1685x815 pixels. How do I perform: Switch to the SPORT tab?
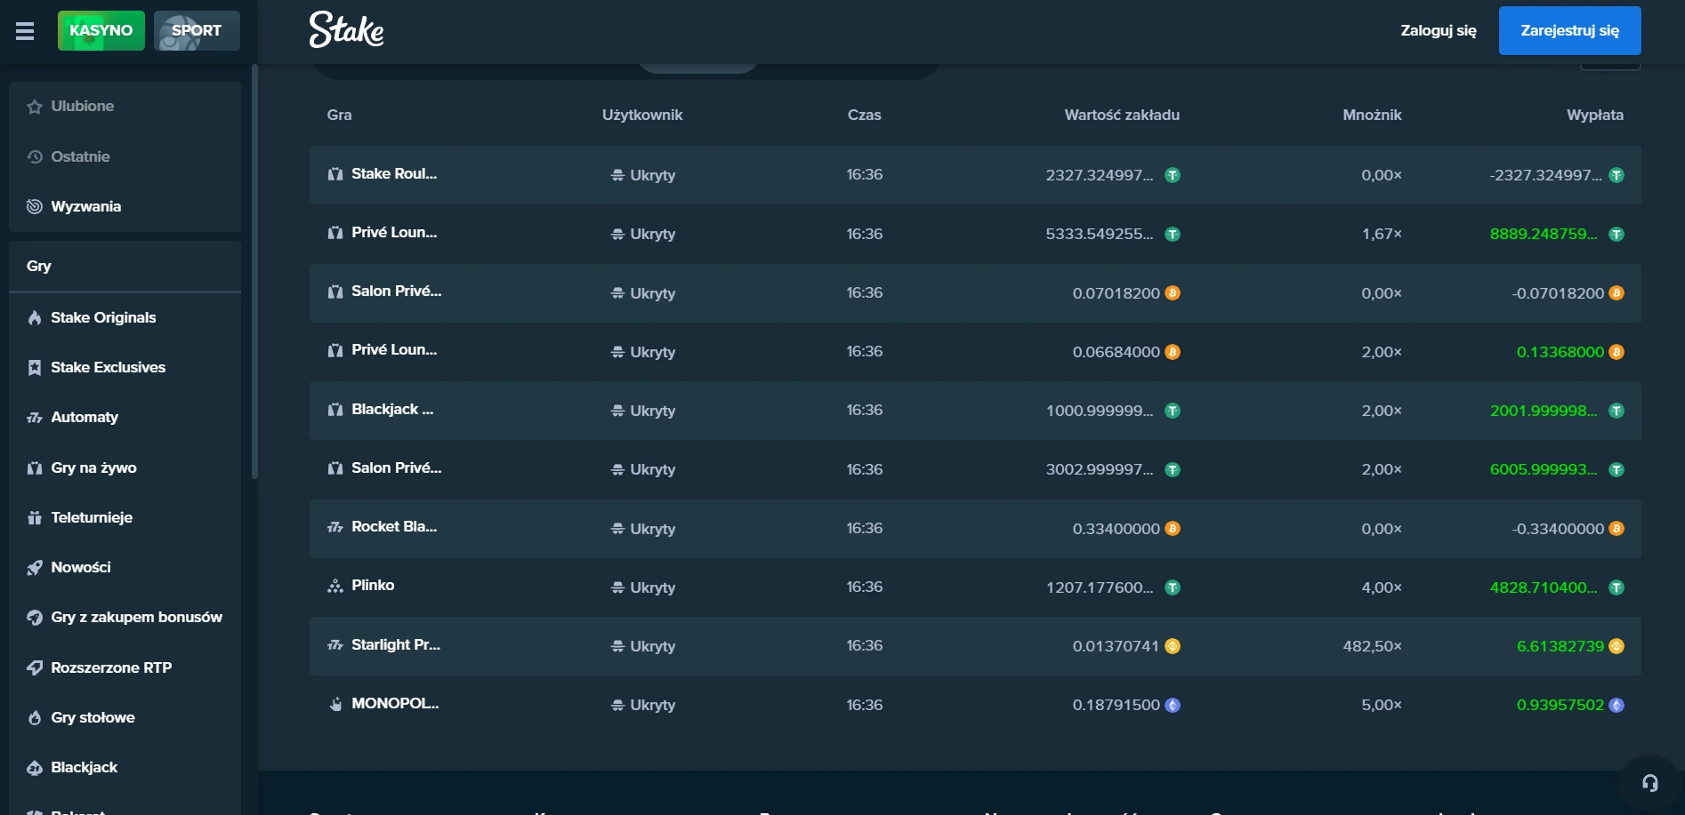(x=197, y=30)
